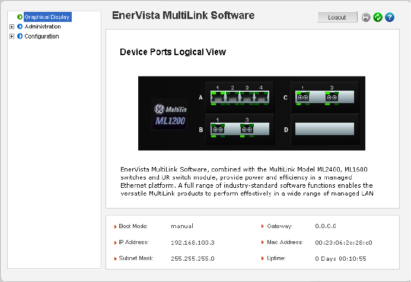Click the blue Configuration node icon
This screenshot has width=411, height=282.
click(20, 36)
